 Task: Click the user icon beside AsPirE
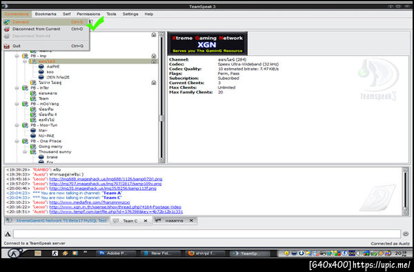(x=41, y=67)
